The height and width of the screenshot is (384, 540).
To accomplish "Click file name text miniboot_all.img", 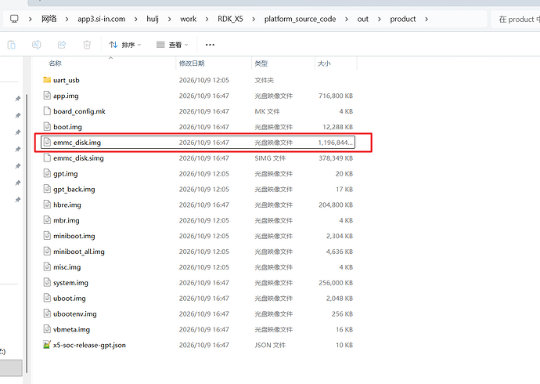I will click(79, 252).
